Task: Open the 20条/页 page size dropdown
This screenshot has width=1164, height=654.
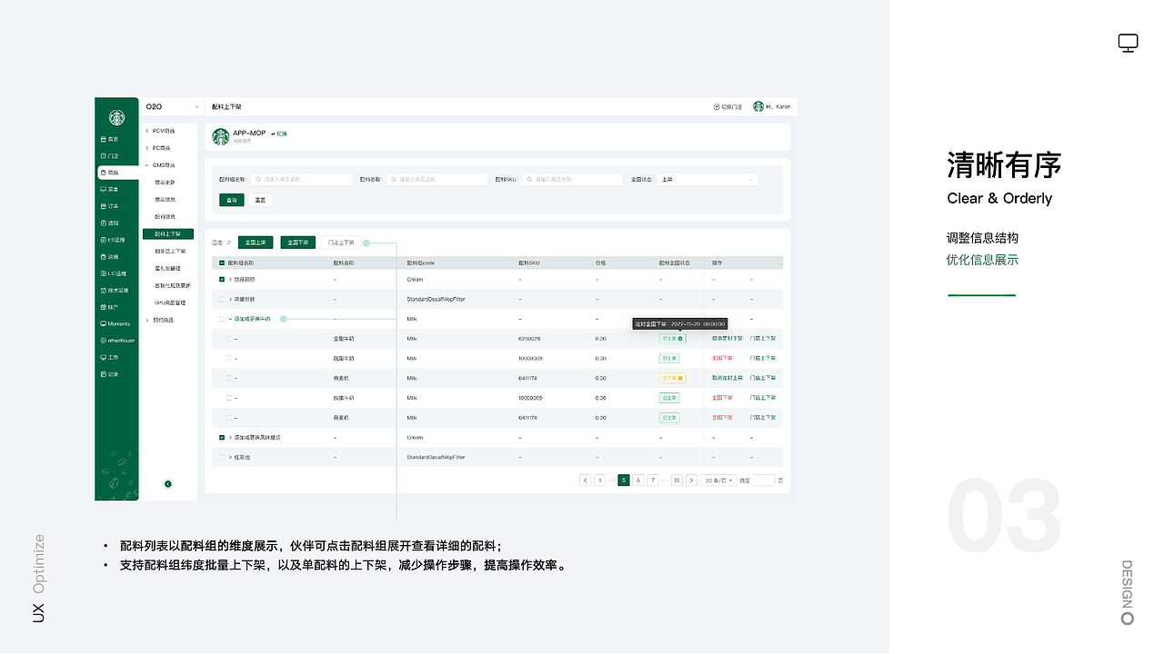Action: 718,481
